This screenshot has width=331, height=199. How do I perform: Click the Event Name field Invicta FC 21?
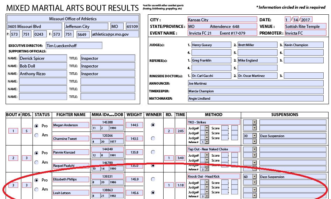[x=222, y=33]
